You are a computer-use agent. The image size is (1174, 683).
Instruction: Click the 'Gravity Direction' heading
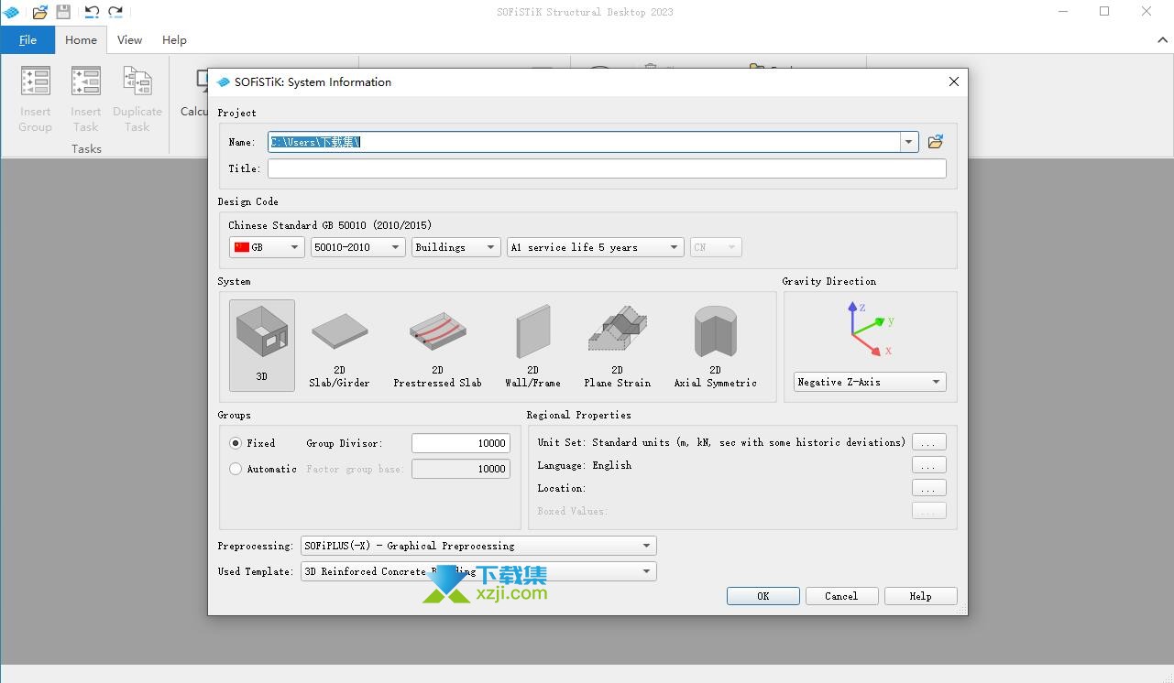click(828, 281)
